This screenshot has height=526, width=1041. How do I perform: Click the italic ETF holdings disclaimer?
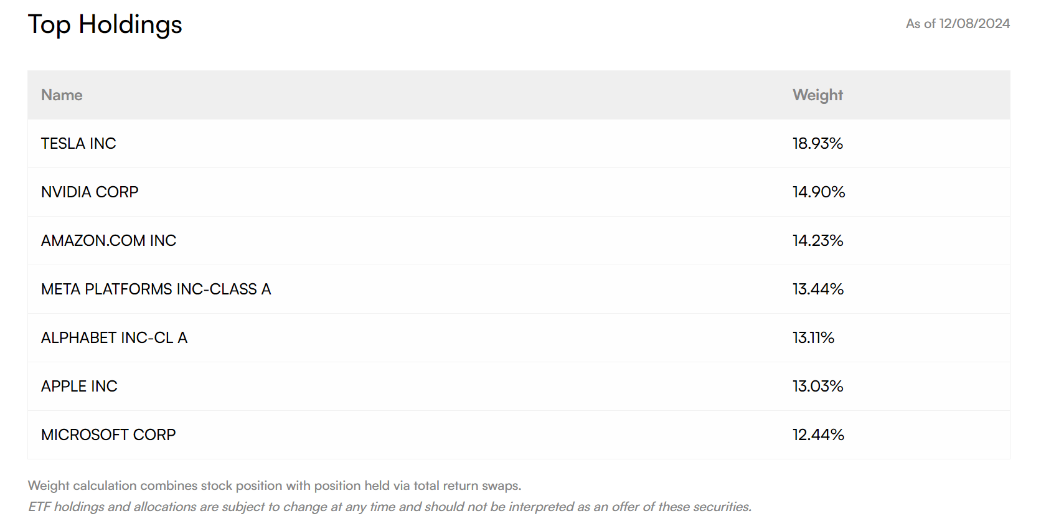(390, 507)
